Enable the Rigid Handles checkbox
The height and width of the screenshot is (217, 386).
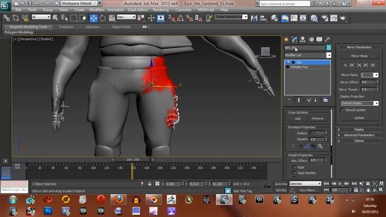point(294,173)
